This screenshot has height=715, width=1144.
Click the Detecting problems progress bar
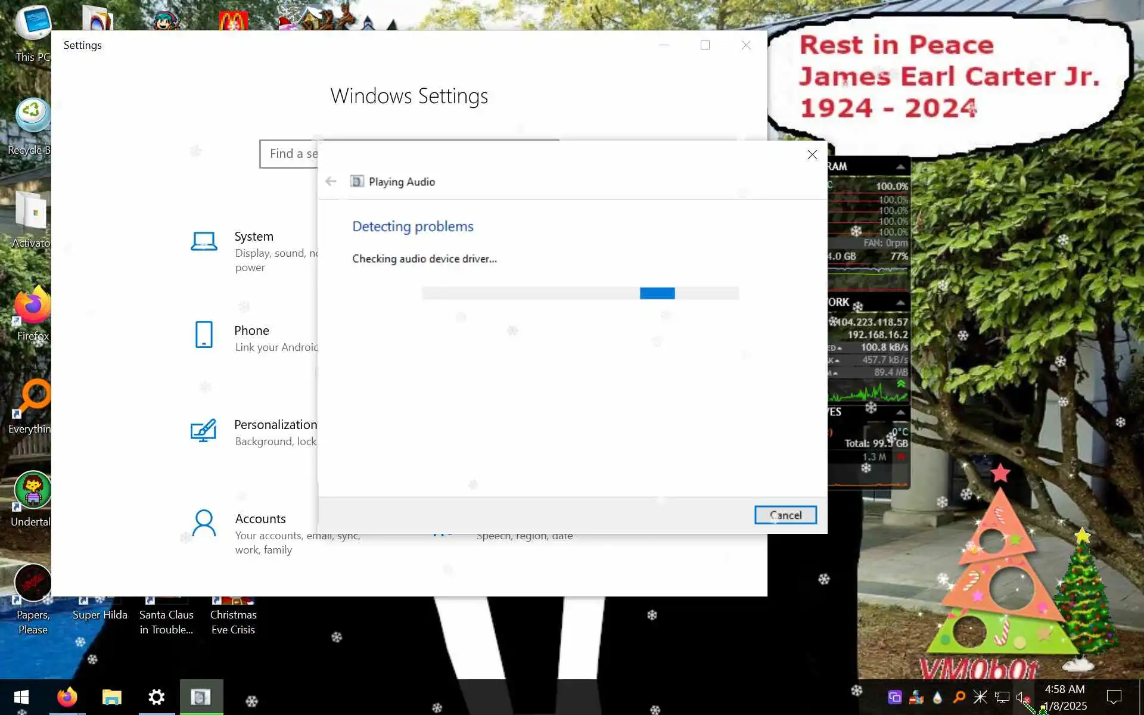tap(580, 293)
